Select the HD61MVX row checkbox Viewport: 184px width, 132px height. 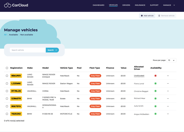[7, 76]
